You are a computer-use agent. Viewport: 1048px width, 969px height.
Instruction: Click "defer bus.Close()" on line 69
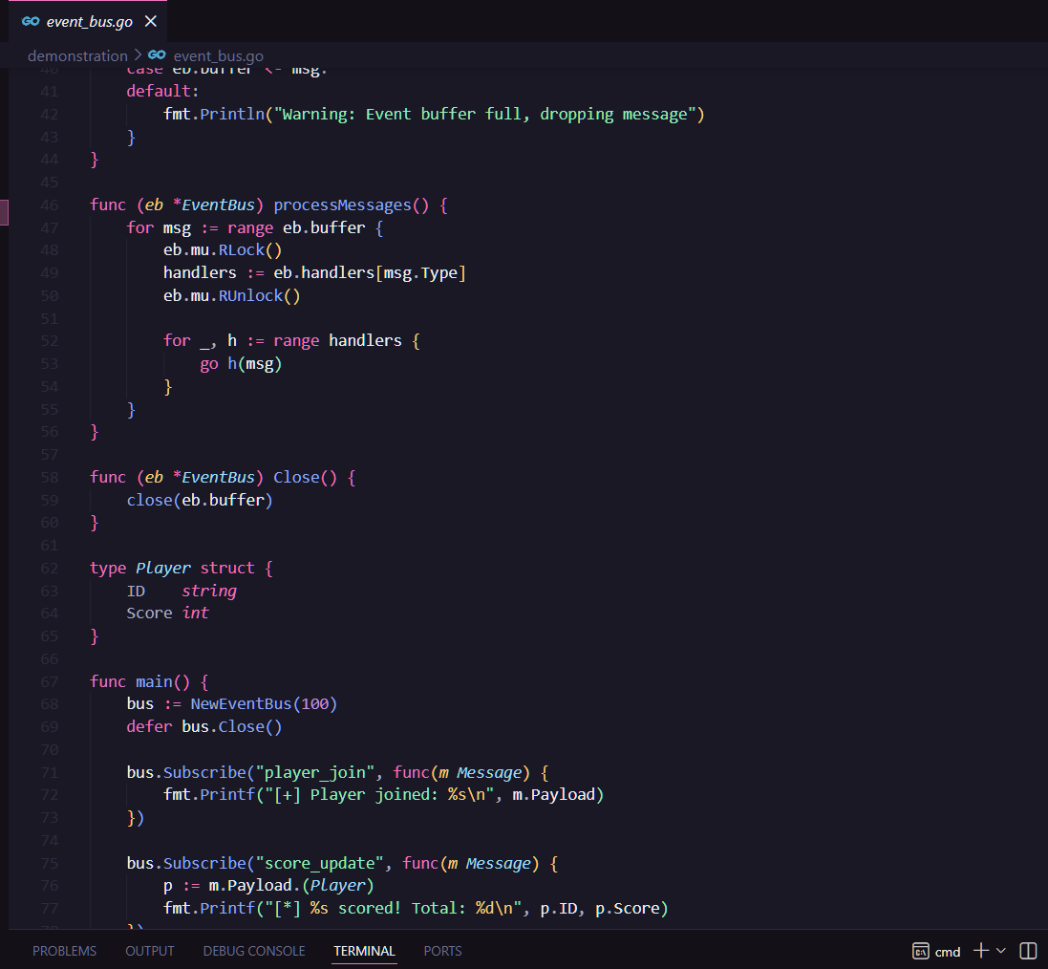click(204, 726)
